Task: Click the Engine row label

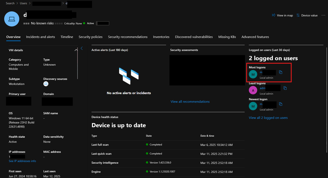Action: 96,172
